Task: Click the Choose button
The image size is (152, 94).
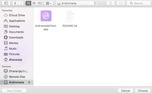Action: [x=143, y=91]
